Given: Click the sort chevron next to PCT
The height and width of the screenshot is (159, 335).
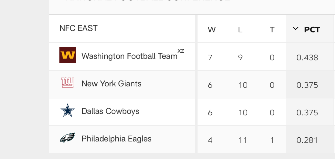Looking at the screenshot, I should click(x=296, y=29).
